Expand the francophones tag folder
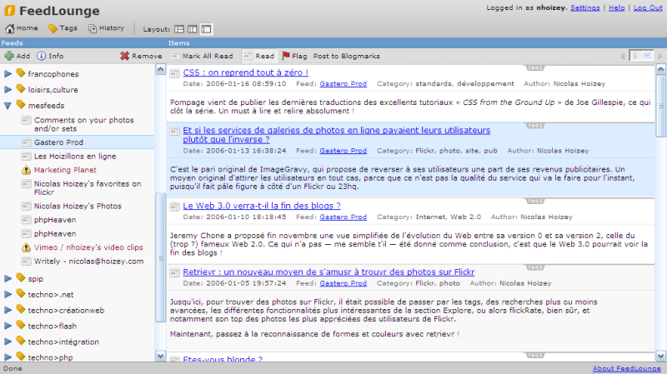The height and width of the screenshot is (374, 667). click(8, 74)
